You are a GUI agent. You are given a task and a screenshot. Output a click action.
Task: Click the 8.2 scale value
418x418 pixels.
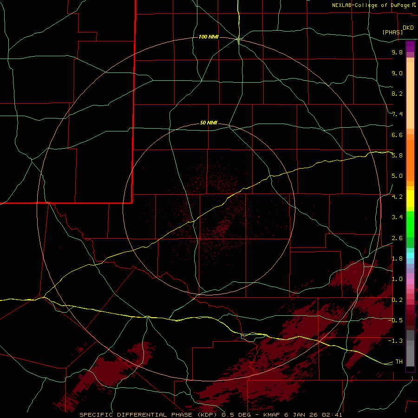click(x=397, y=93)
